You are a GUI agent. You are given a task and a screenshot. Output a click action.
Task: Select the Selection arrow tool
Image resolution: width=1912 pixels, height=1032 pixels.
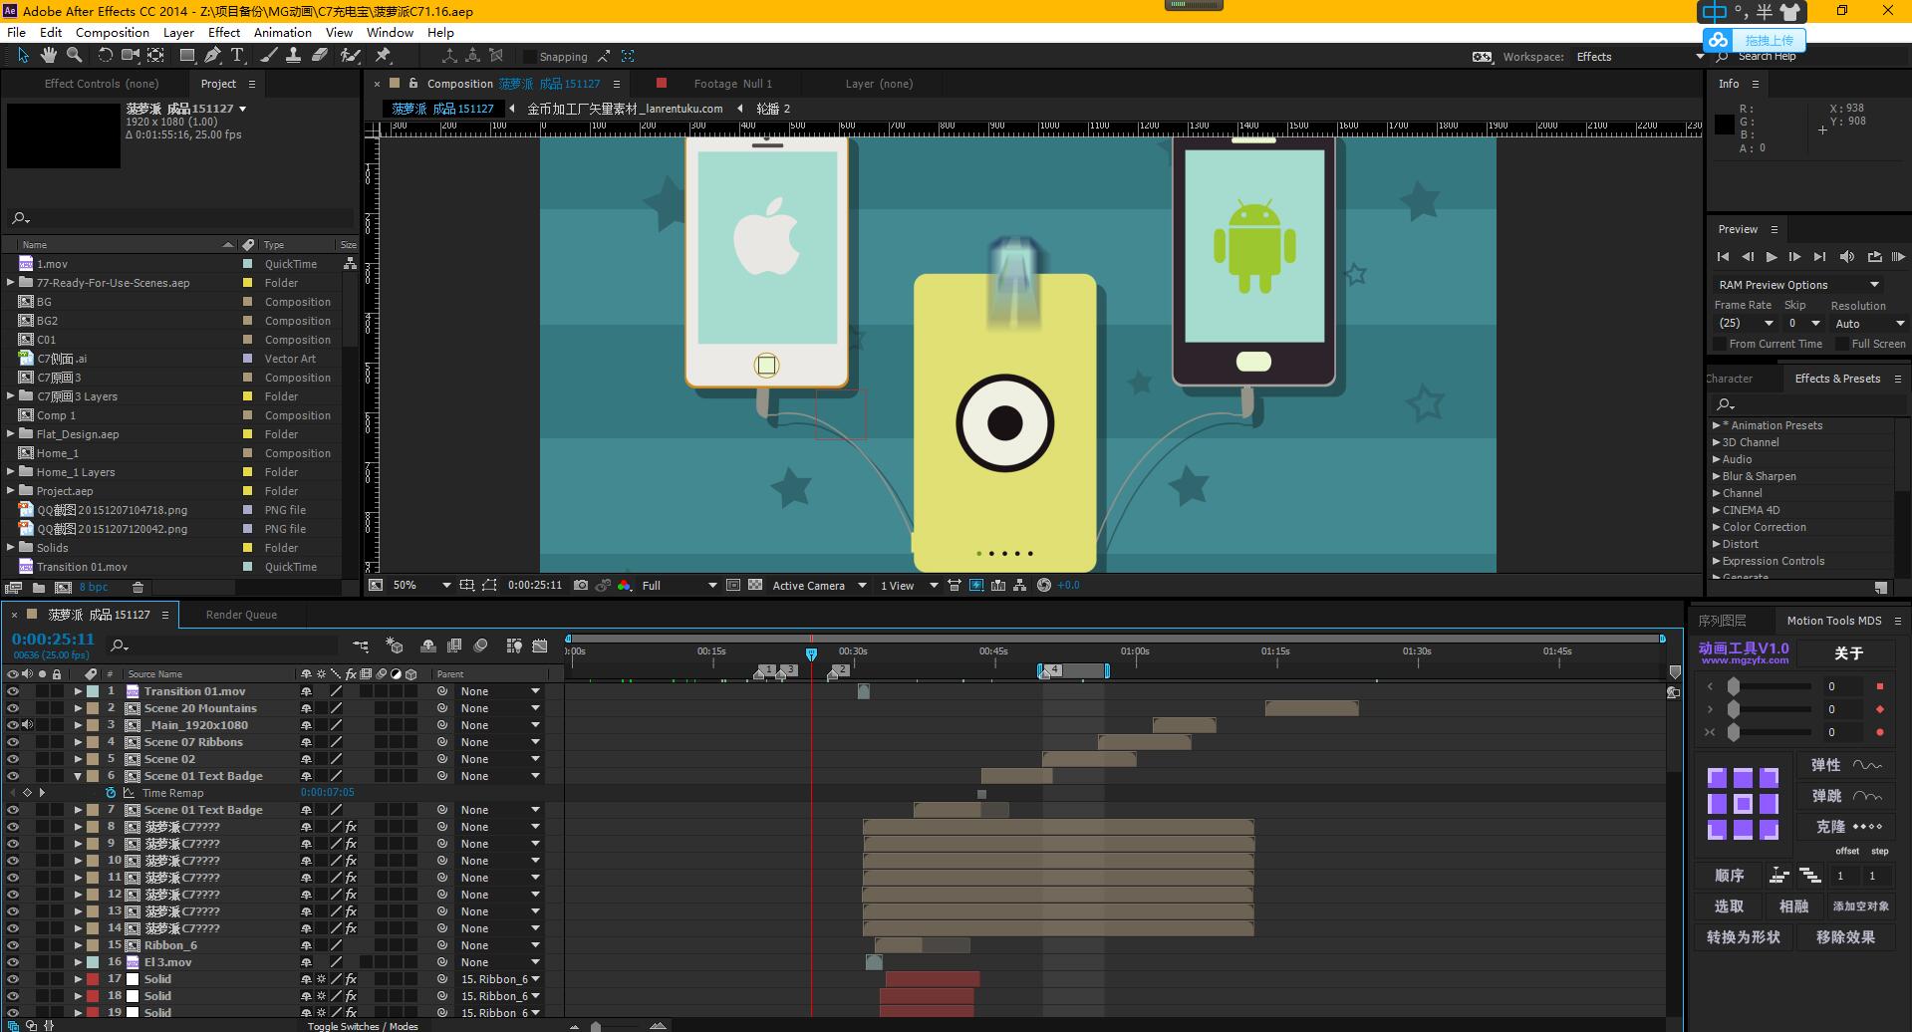pyautogui.click(x=24, y=56)
